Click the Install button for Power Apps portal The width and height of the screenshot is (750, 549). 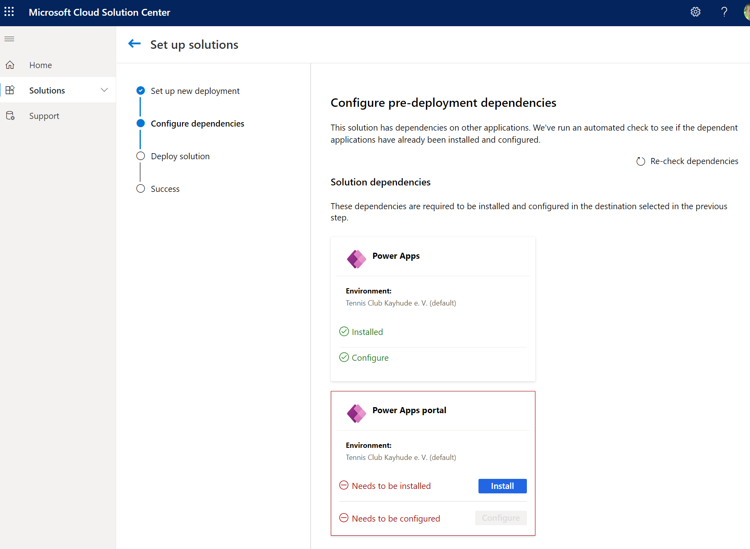click(x=502, y=486)
